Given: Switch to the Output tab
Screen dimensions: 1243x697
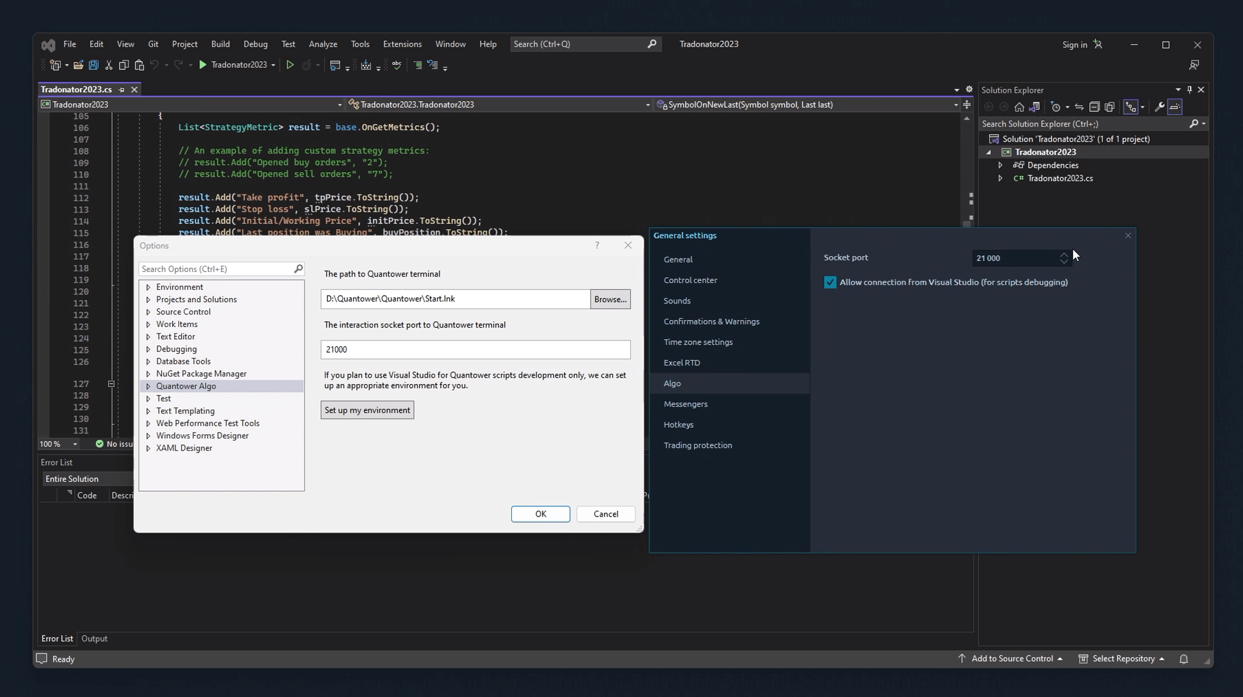Looking at the screenshot, I should point(94,639).
